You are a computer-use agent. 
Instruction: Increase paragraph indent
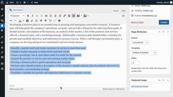tap(46, 21)
